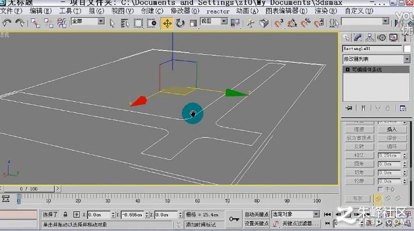Open the 渲染(R) menu
The height and width of the screenshot is (231, 414).
tap(326, 11)
